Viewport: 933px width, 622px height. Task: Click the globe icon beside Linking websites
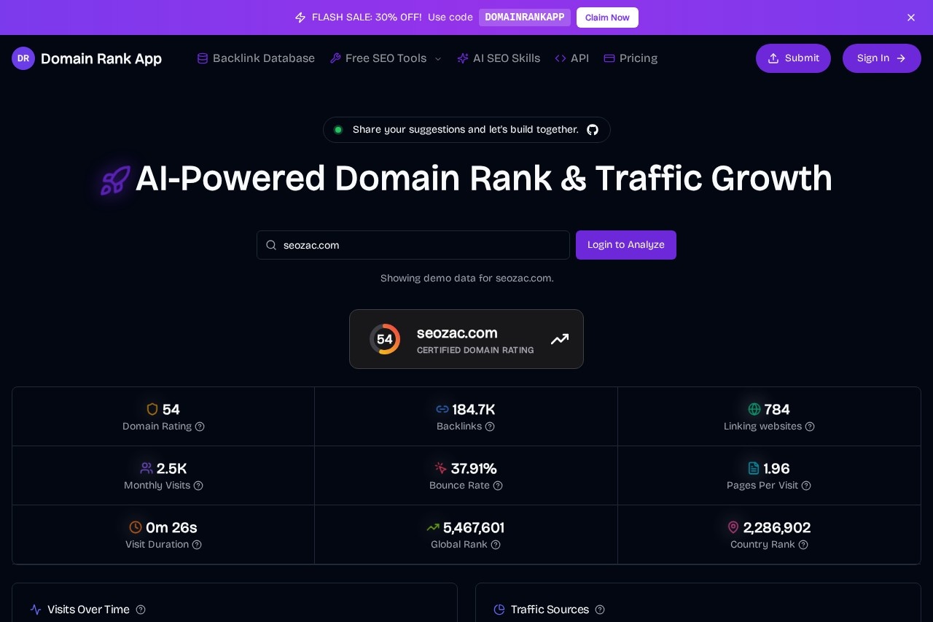tap(754, 409)
